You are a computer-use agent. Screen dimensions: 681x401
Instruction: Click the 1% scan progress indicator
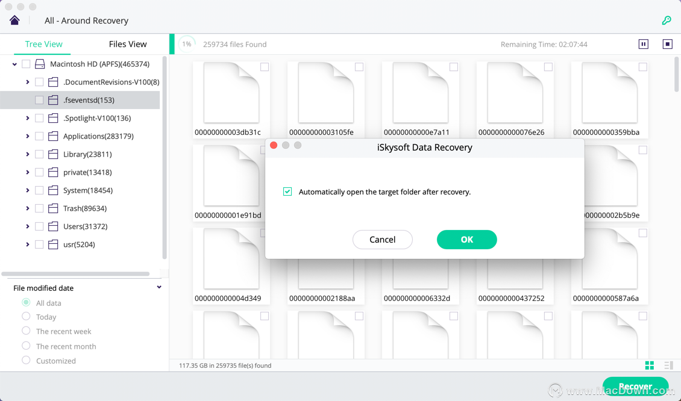[187, 45]
